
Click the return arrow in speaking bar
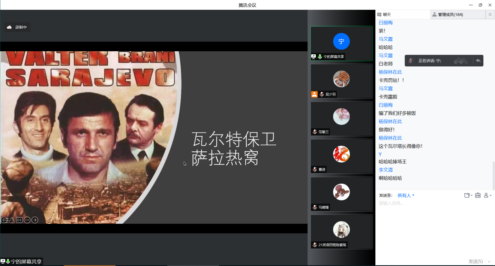coord(478,61)
